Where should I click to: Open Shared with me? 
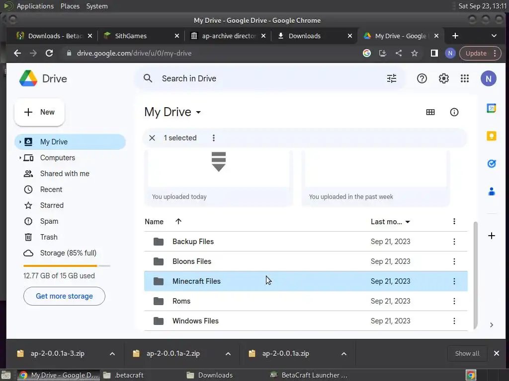[65, 174]
